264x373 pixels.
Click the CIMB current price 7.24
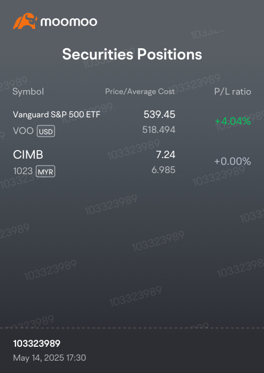pyautogui.click(x=165, y=155)
